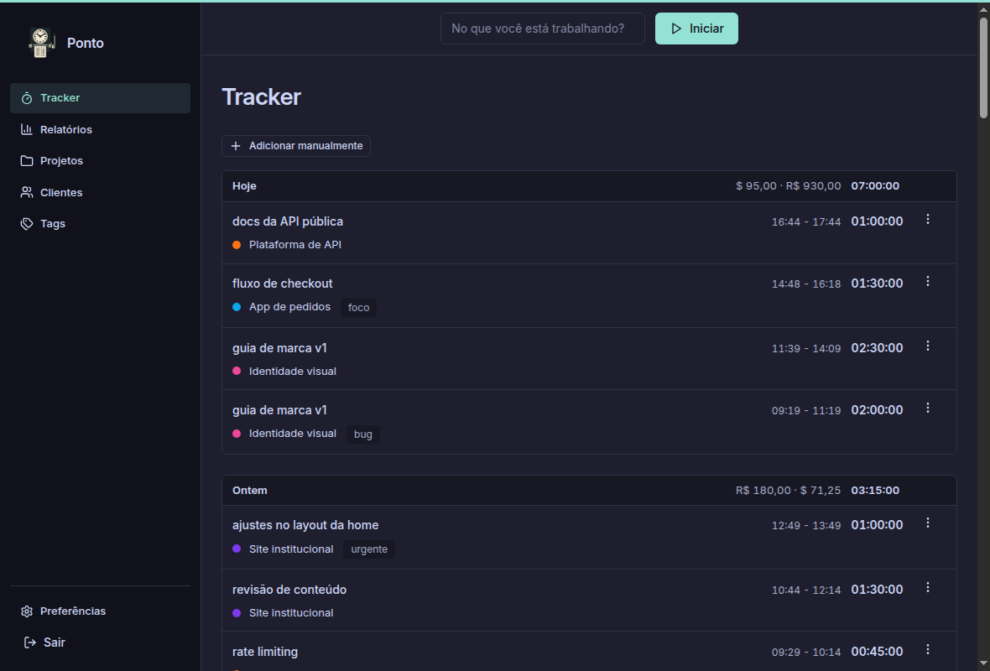The image size is (990, 671).
Task: Click the 'Hoje' group header label
Action: click(244, 186)
